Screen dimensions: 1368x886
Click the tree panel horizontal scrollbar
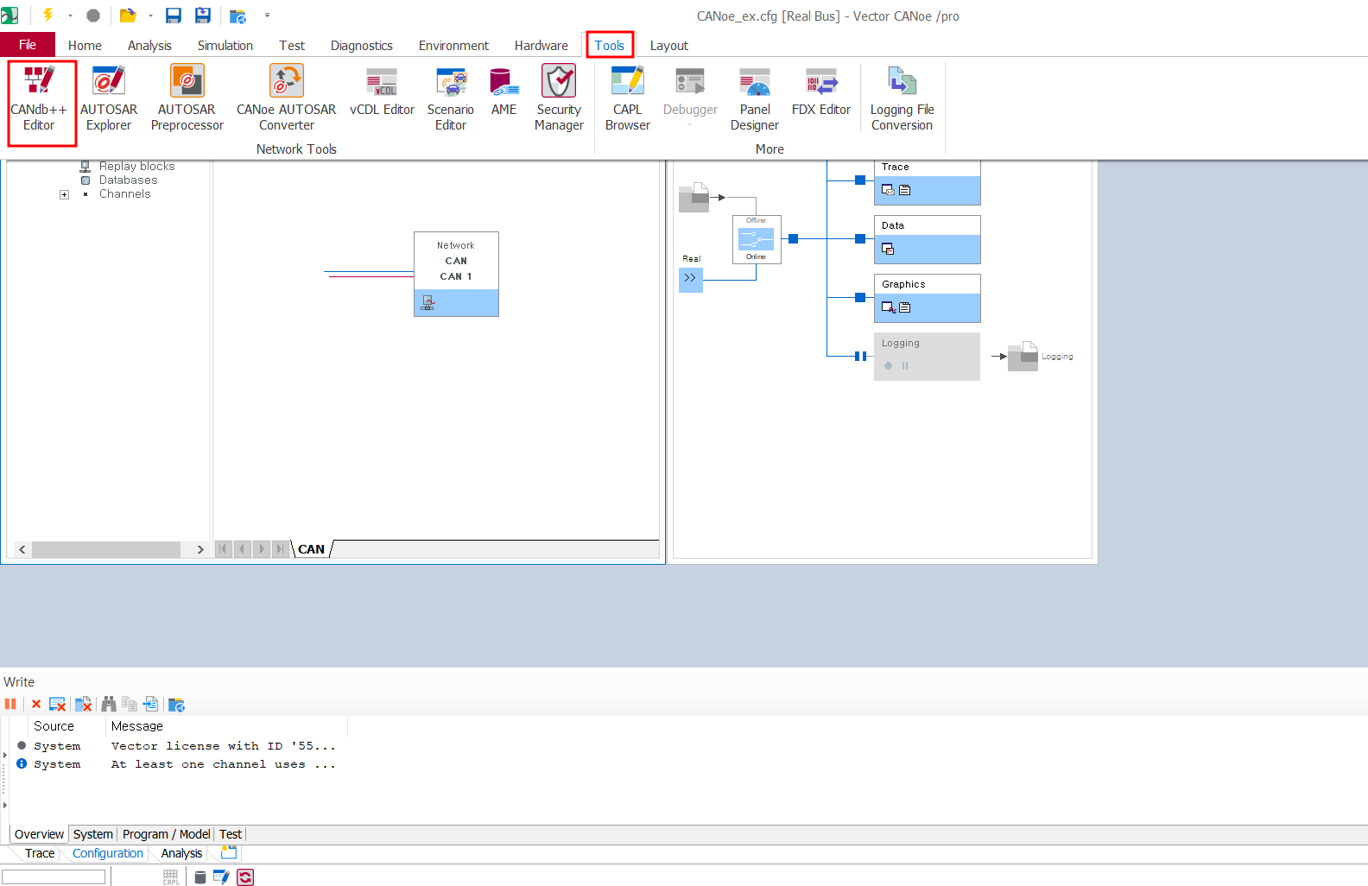tap(106, 549)
